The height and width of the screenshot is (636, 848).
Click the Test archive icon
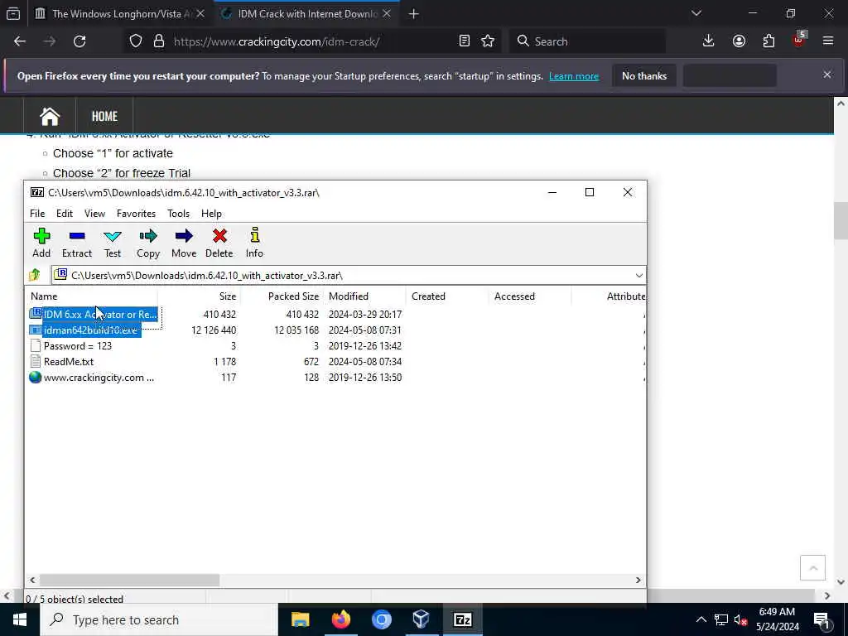(x=113, y=243)
